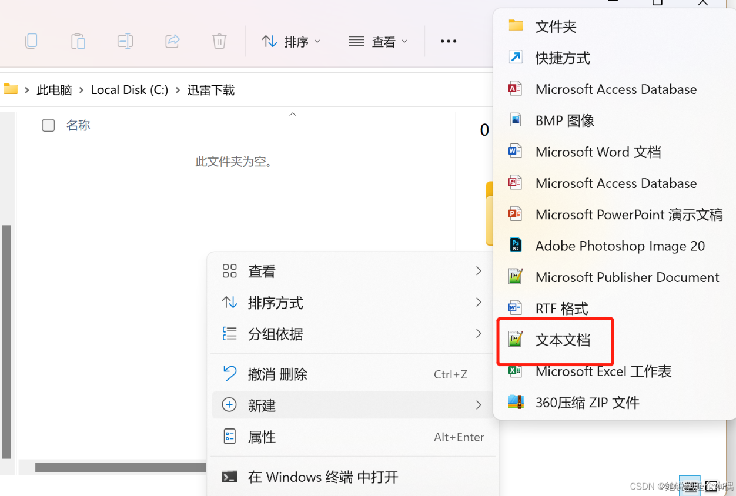Screen dimensions: 736x496
Task: Create a new RTF 格式 document
Action: (x=614, y=309)
